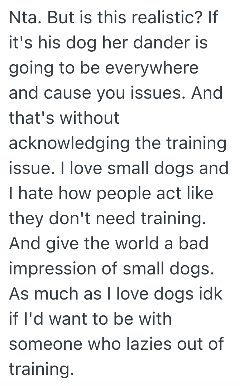This screenshot has width=240, height=386.
Task: Click the phrase "that's without"
Action: point(64,118)
